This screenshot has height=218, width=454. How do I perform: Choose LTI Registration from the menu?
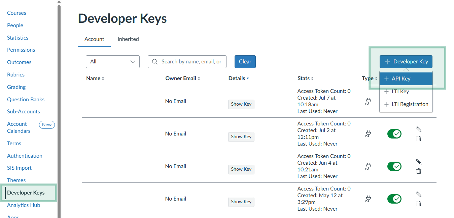click(406, 104)
